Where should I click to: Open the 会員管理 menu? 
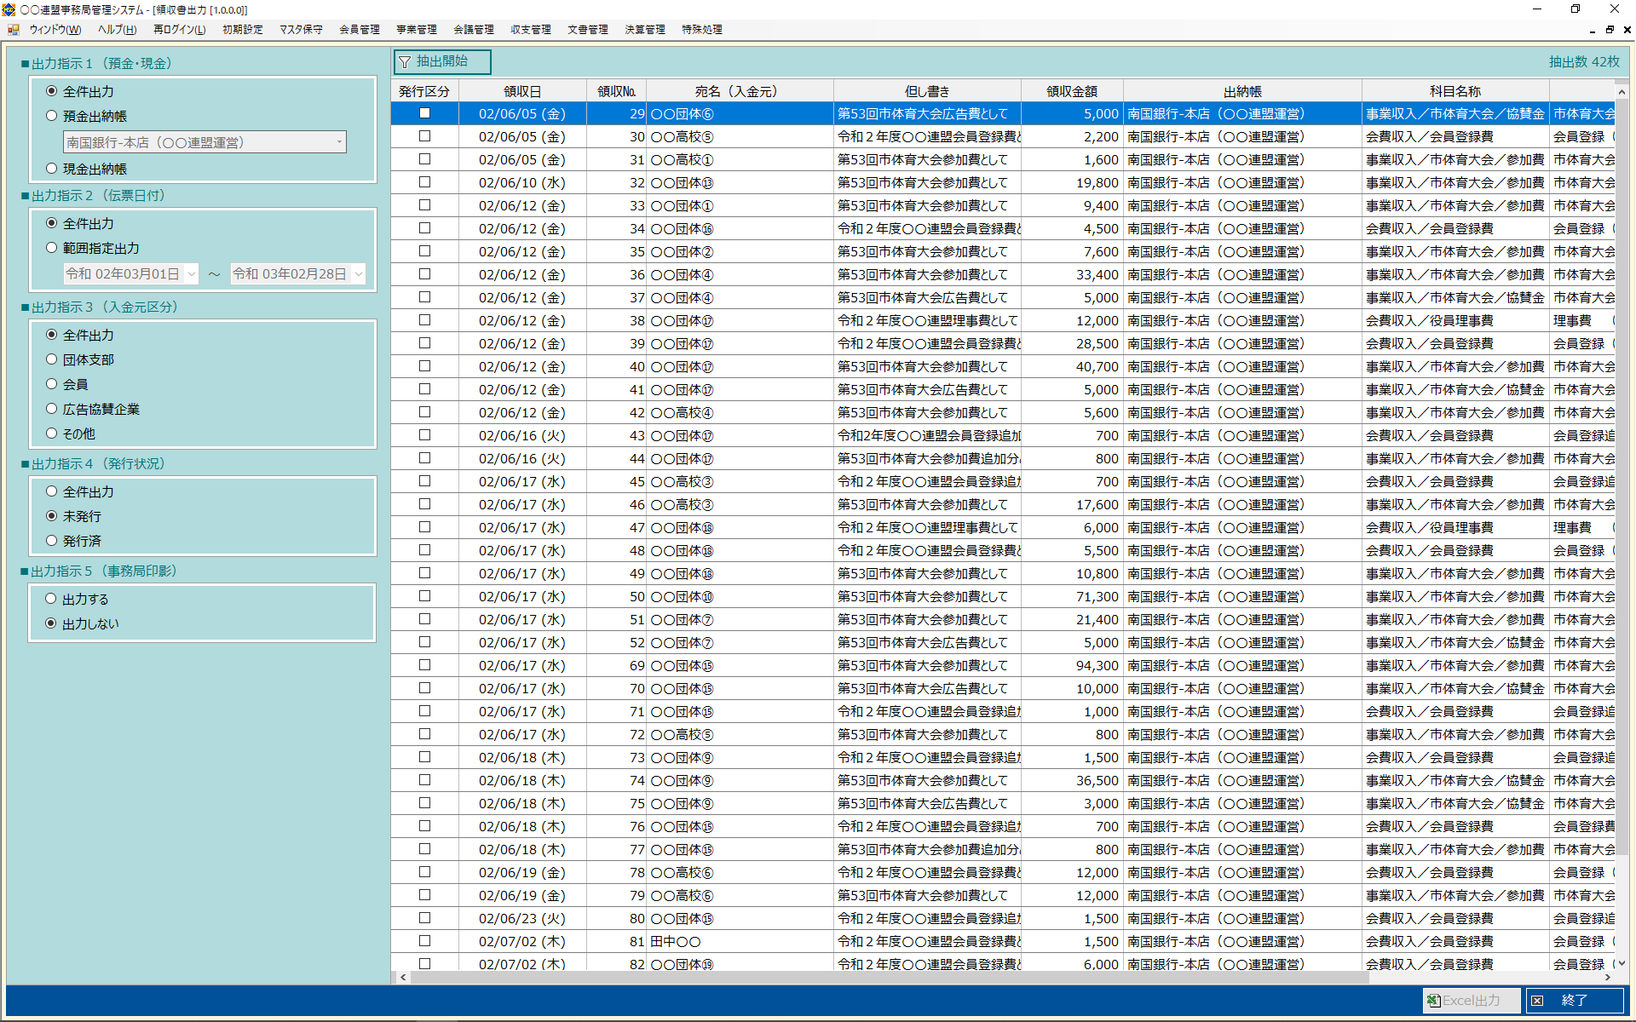[x=359, y=30]
